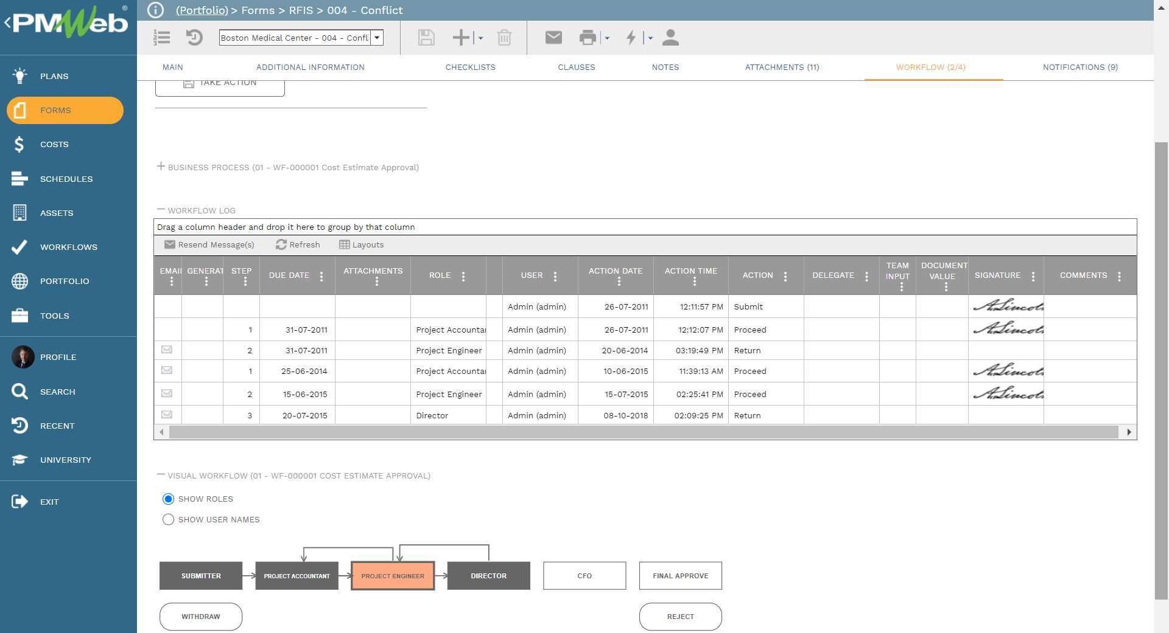1169x633 pixels.
Task: Refresh the workflow log
Action: [x=298, y=244]
